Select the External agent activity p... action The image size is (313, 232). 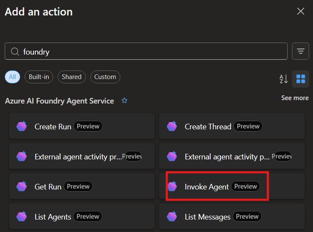(232, 156)
